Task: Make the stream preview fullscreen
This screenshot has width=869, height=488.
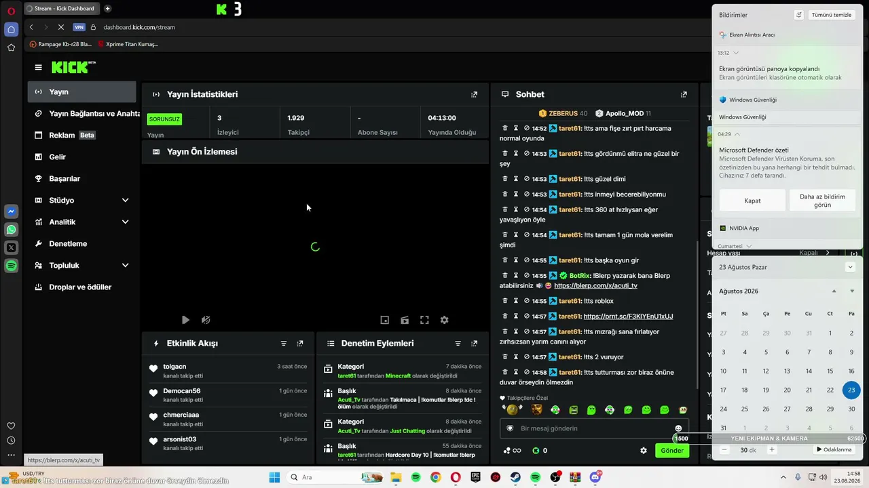Action: pyautogui.click(x=424, y=320)
